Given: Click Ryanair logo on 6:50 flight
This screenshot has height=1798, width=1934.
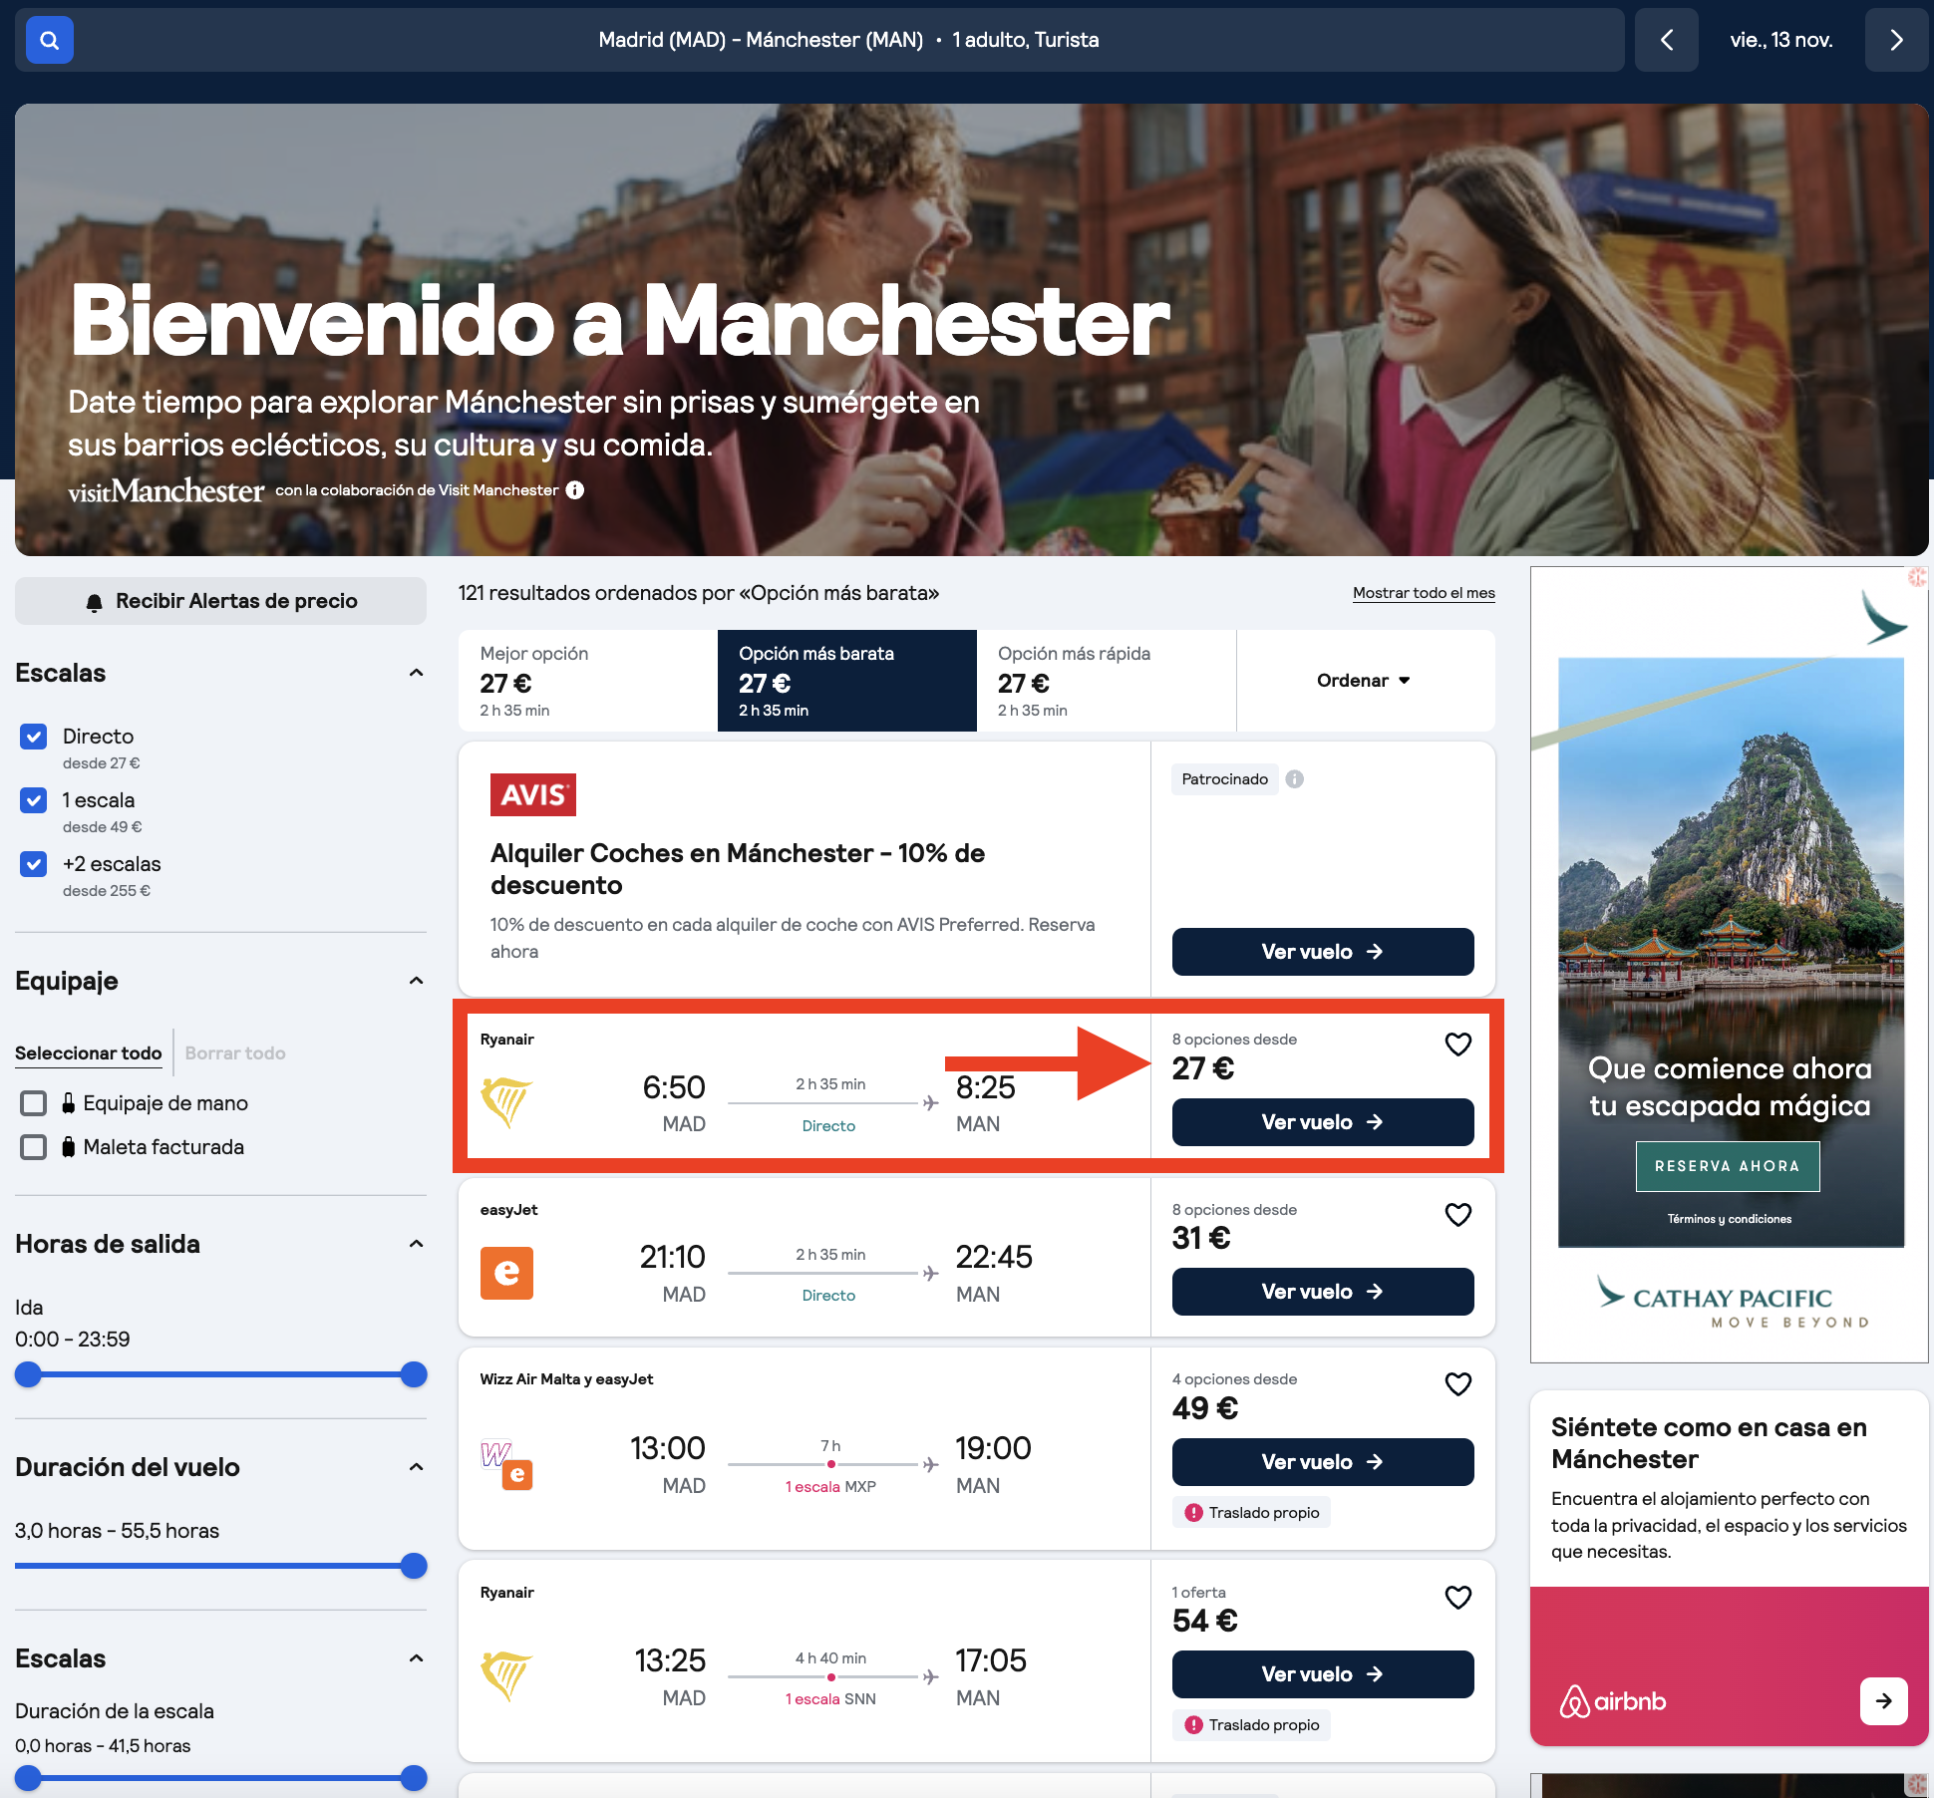Looking at the screenshot, I should pyautogui.click(x=506, y=1102).
